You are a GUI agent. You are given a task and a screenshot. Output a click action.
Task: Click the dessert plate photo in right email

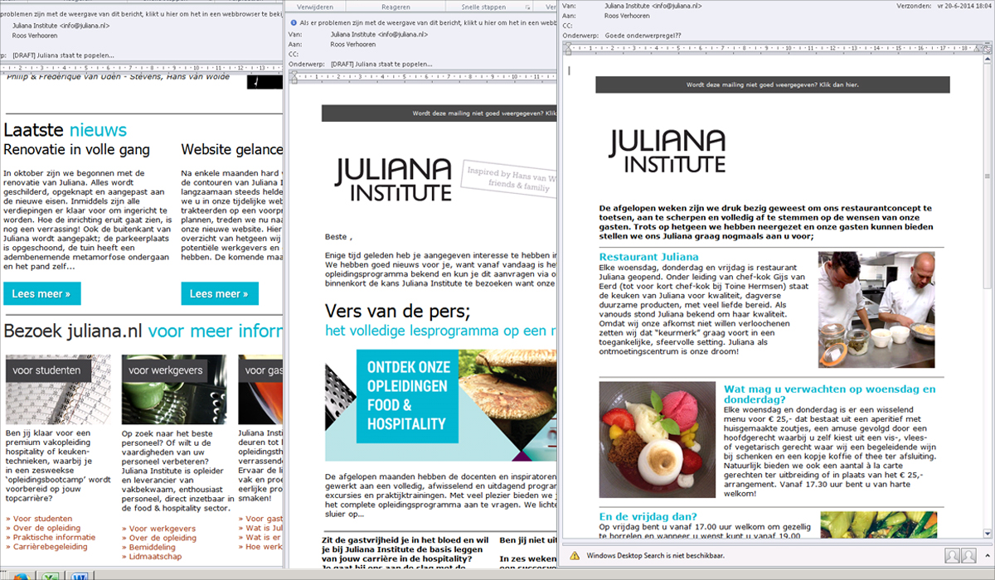point(658,440)
